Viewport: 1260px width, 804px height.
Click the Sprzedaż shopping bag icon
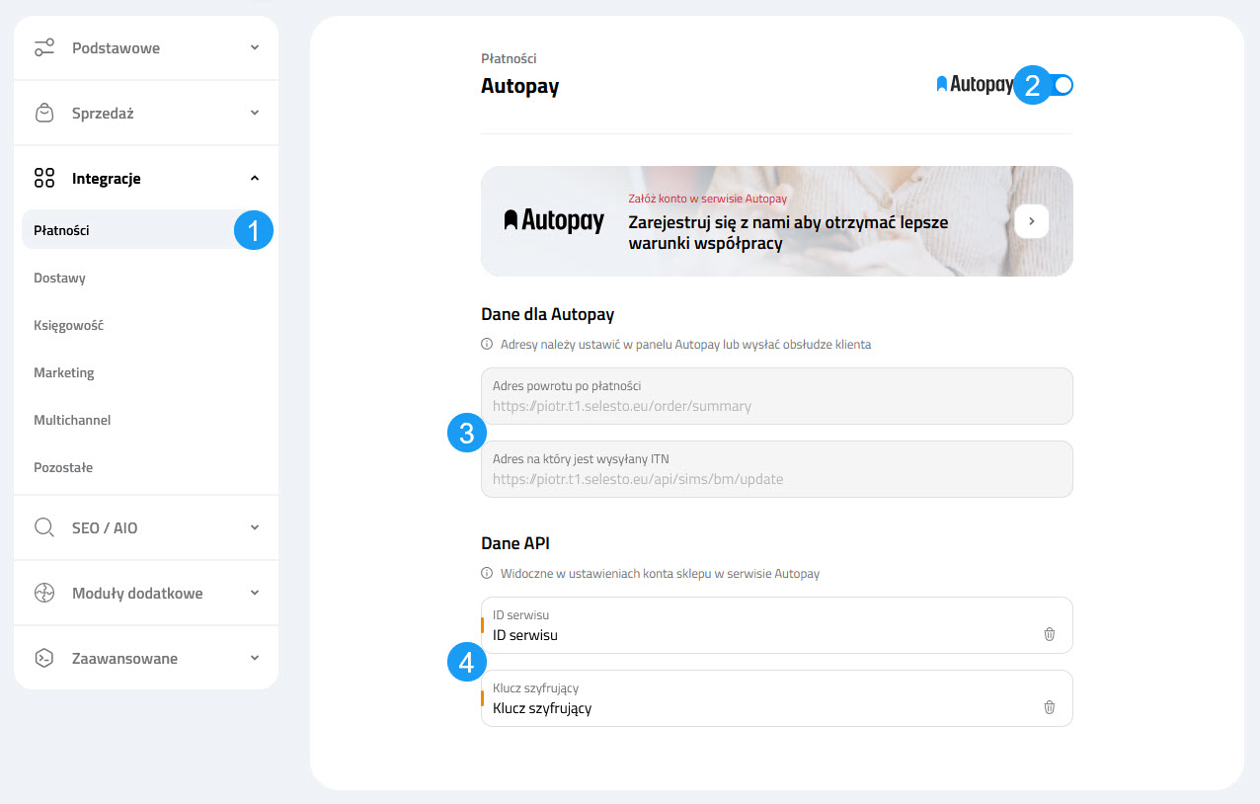tap(44, 114)
